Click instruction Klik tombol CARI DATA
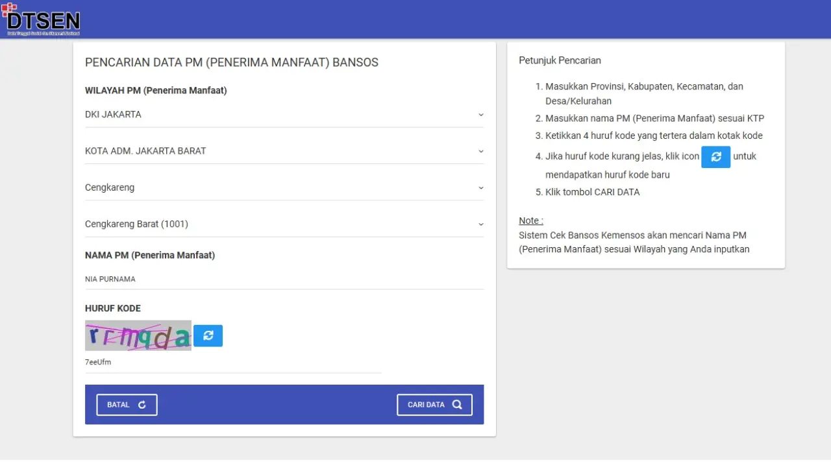Image resolution: width=831 pixels, height=467 pixels. [592, 193]
